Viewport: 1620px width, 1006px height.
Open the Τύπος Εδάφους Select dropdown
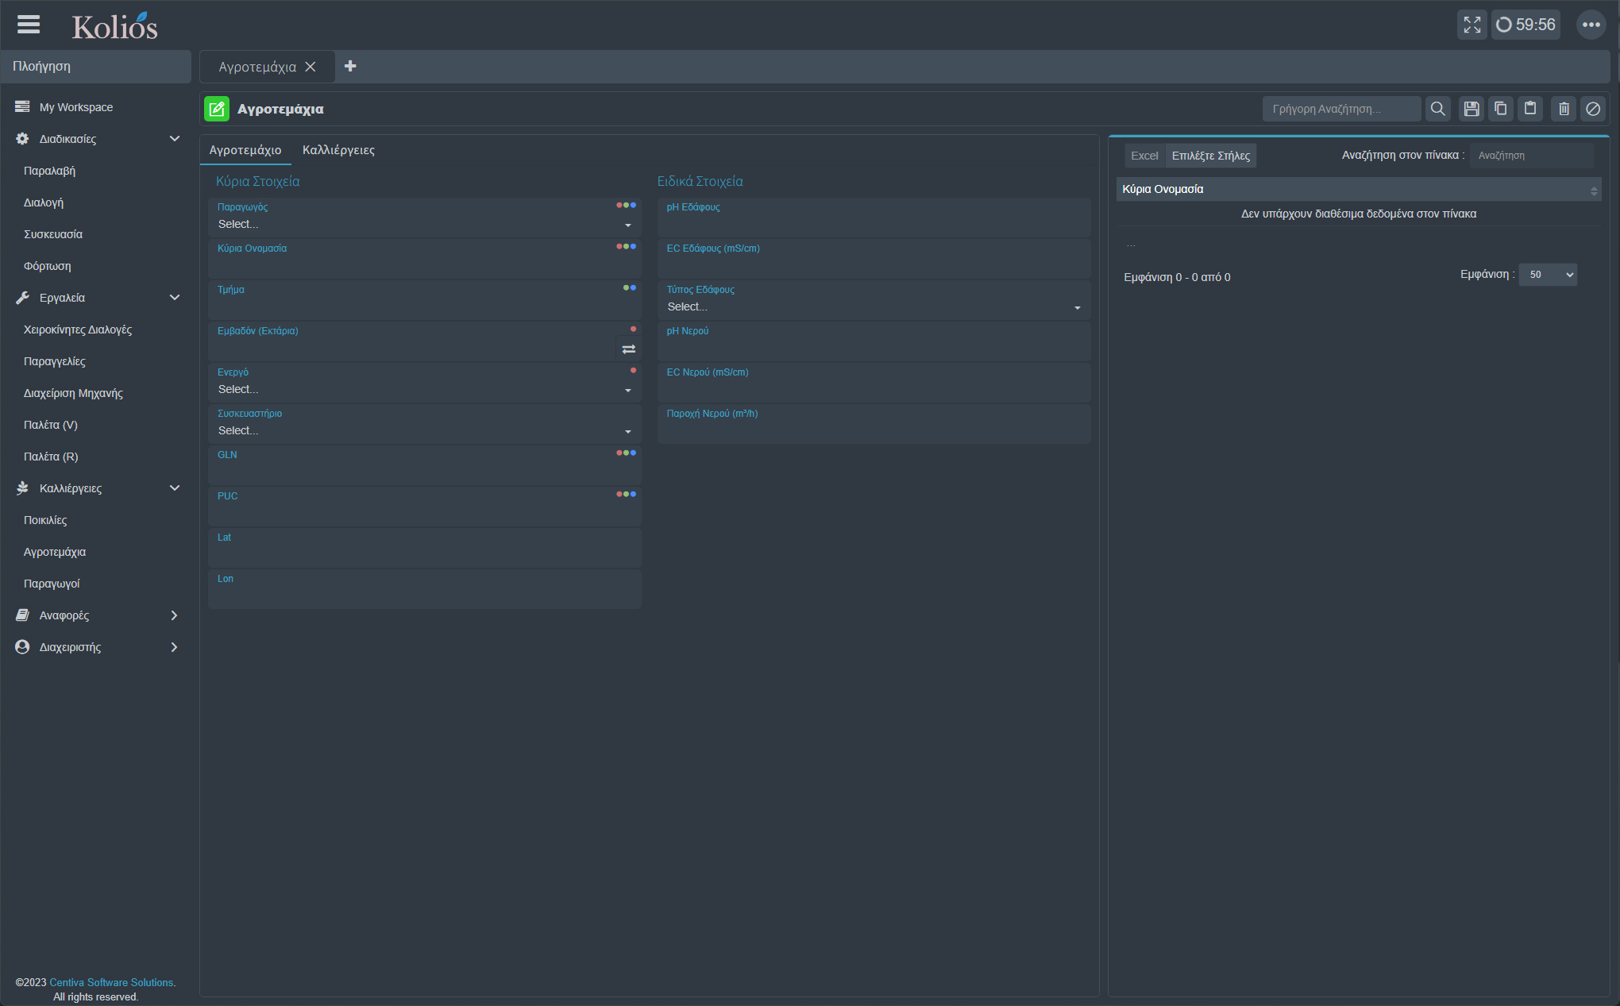[x=874, y=307]
